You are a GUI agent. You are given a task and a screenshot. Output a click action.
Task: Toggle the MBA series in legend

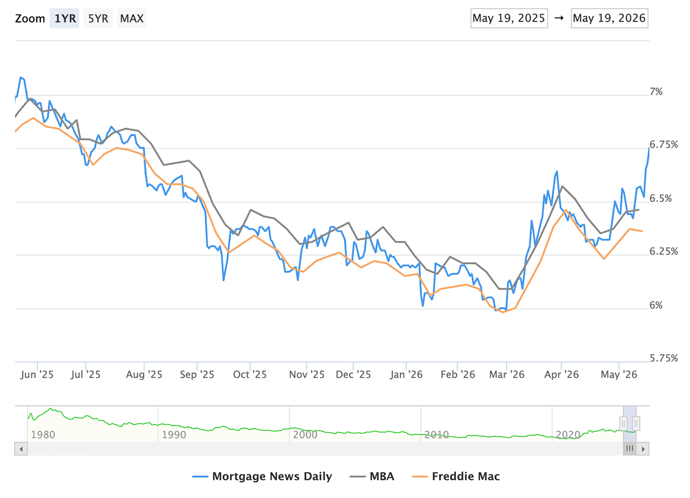(x=373, y=476)
